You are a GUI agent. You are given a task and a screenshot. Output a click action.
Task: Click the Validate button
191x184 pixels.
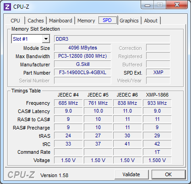(131, 174)
